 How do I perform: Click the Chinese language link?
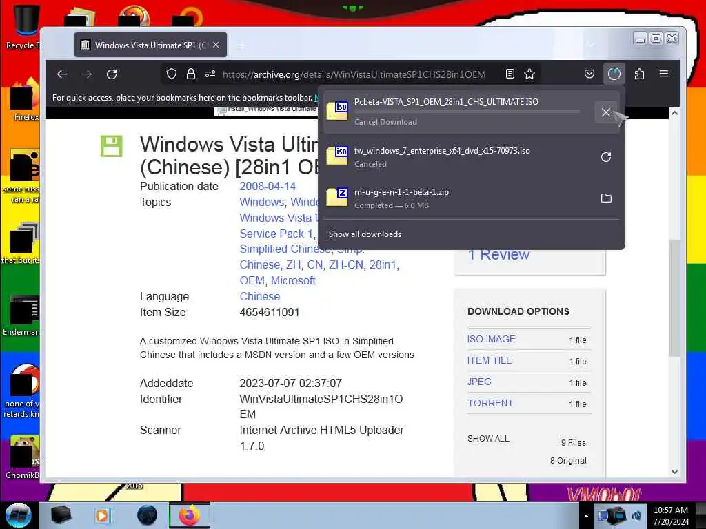point(260,296)
